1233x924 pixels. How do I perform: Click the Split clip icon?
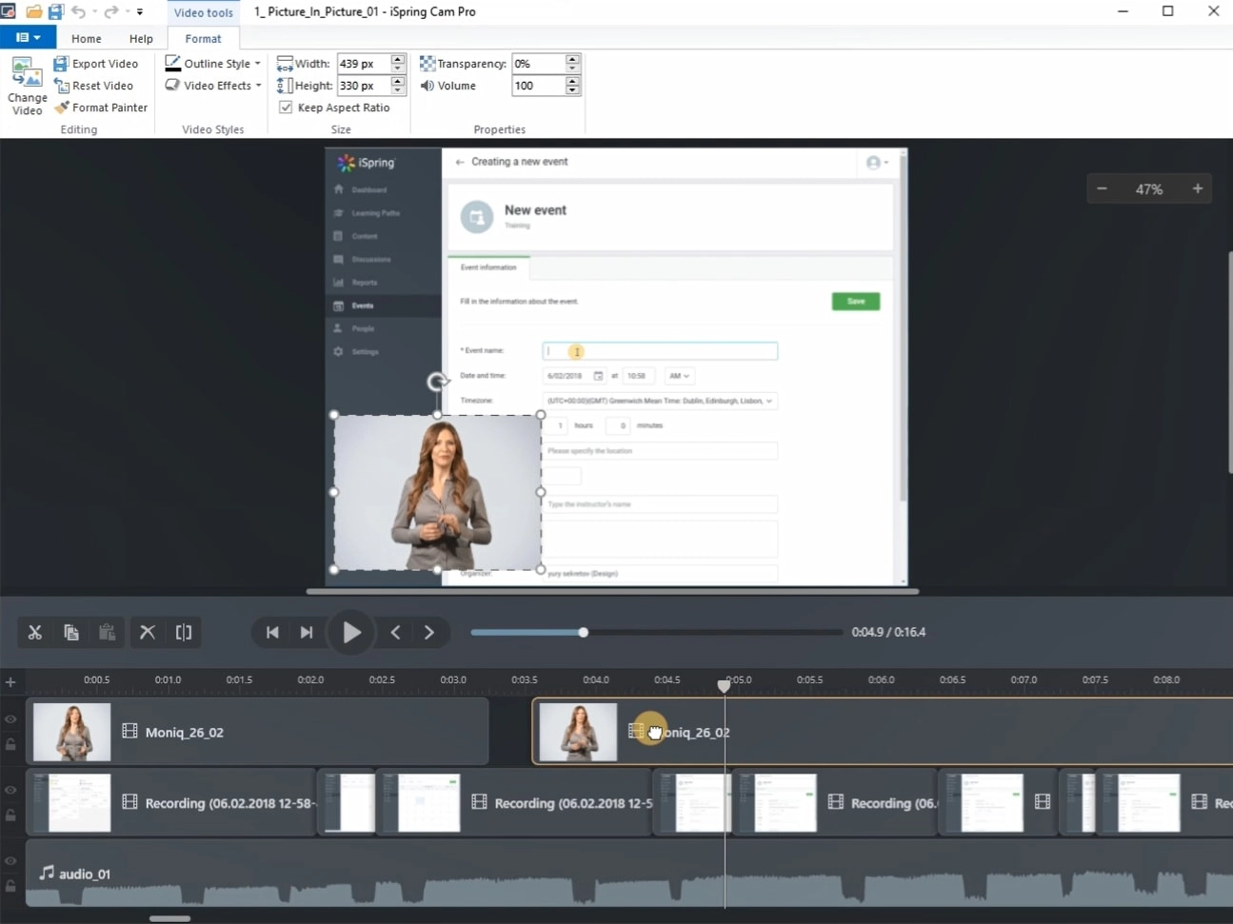(x=184, y=633)
